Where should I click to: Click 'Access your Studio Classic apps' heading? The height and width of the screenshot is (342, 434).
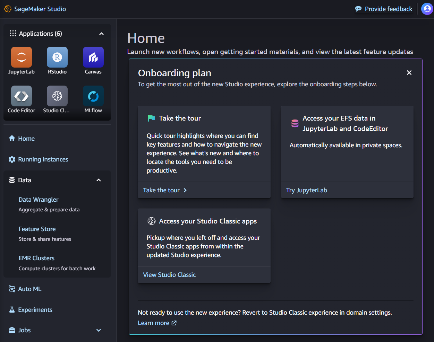tap(208, 221)
